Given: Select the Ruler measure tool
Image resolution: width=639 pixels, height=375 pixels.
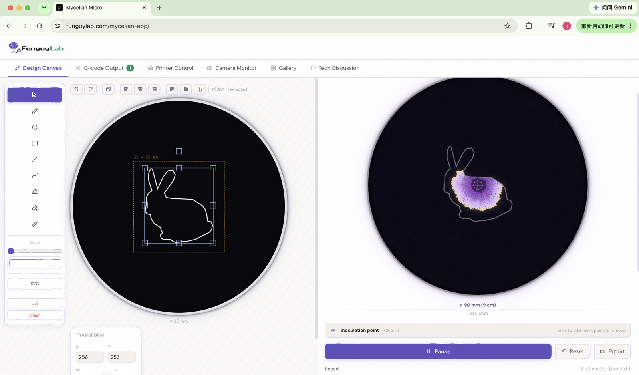Looking at the screenshot, I should click(x=35, y=224).
